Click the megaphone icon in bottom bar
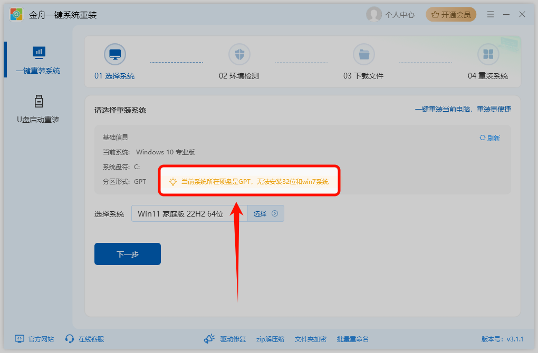Screen dimensions: 538x353 click(209, 339)
